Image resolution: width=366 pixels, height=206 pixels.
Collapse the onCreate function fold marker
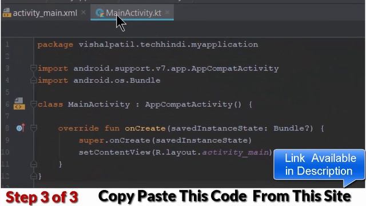tap(34, 128)
